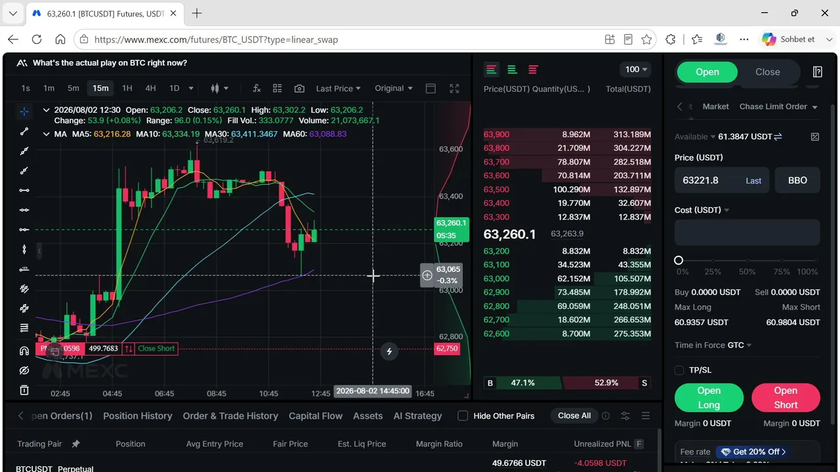Take a chart snapshot with camera icon

(299, 88)
